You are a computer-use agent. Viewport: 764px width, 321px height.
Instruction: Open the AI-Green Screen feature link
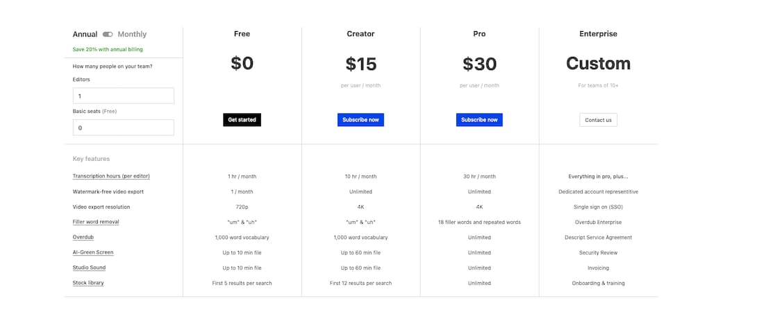[x=93, y=252]
